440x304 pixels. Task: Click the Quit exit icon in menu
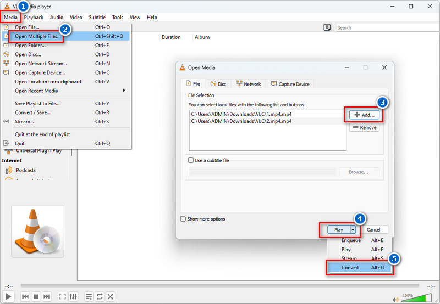pos(6,143)
